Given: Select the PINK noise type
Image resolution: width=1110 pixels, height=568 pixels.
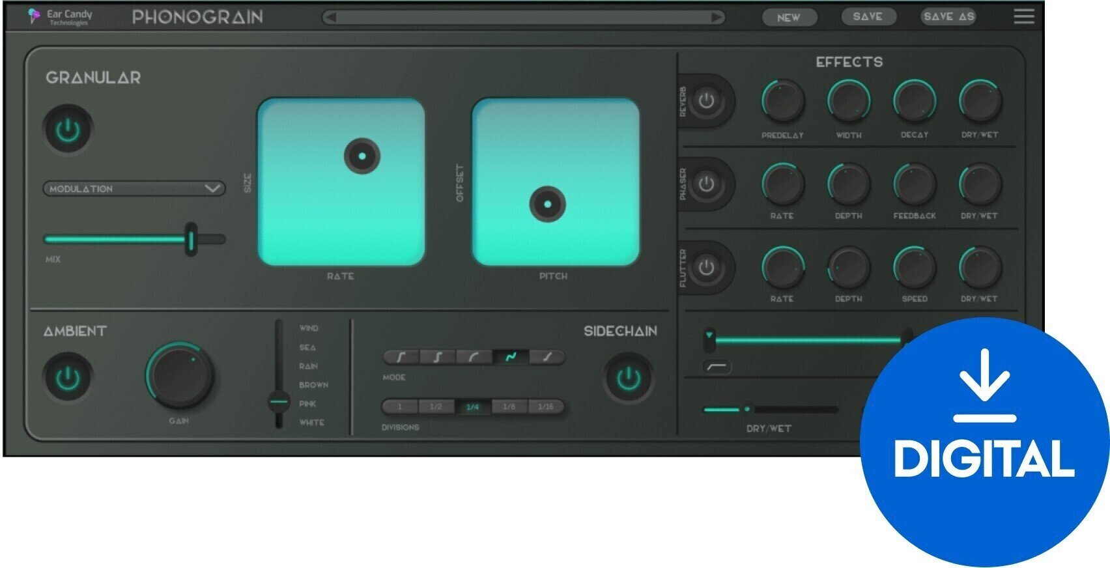Looking at the screenshot, I should (307, 404).
